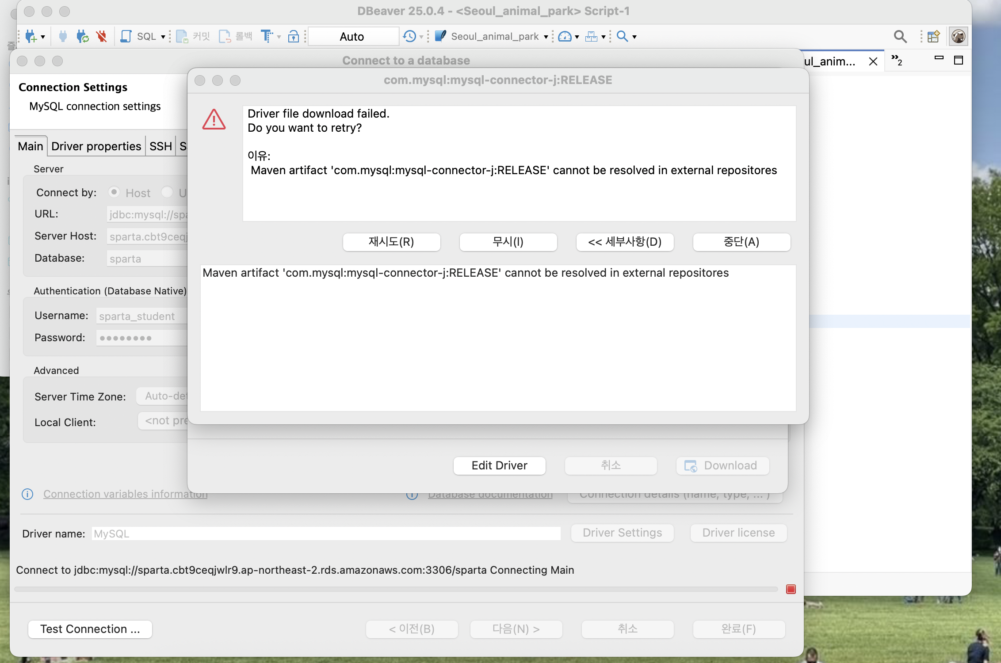1001x663 pixels.
Task: Click the Server Host field
Action: pyautogui.click(x=147, y=236)
